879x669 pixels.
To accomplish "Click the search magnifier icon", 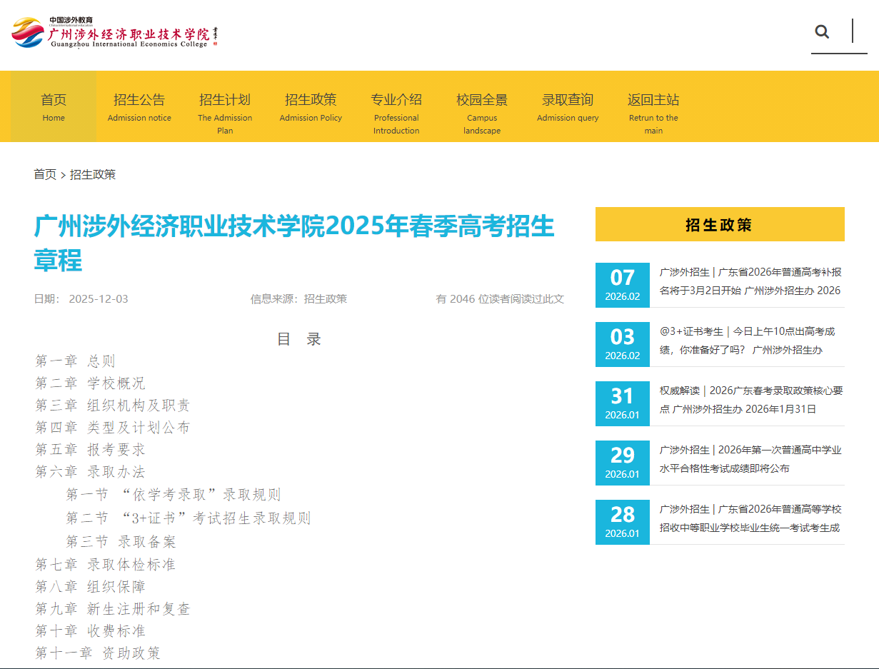I will [822, 31].
